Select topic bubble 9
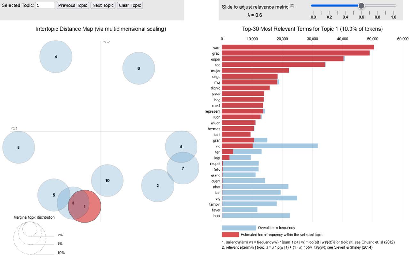The height and width of the screenshot is (255, 409). point(181,146)
